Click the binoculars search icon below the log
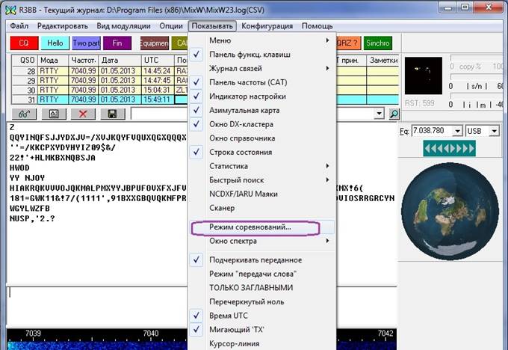508x350 pixels. point(24,114)
